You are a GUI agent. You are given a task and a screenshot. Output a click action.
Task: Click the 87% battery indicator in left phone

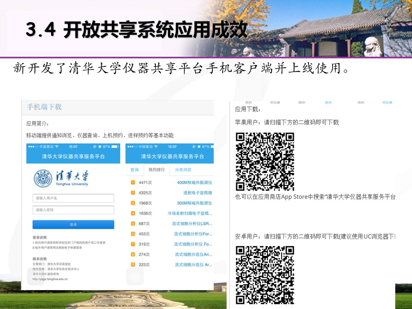coord(110,146)
